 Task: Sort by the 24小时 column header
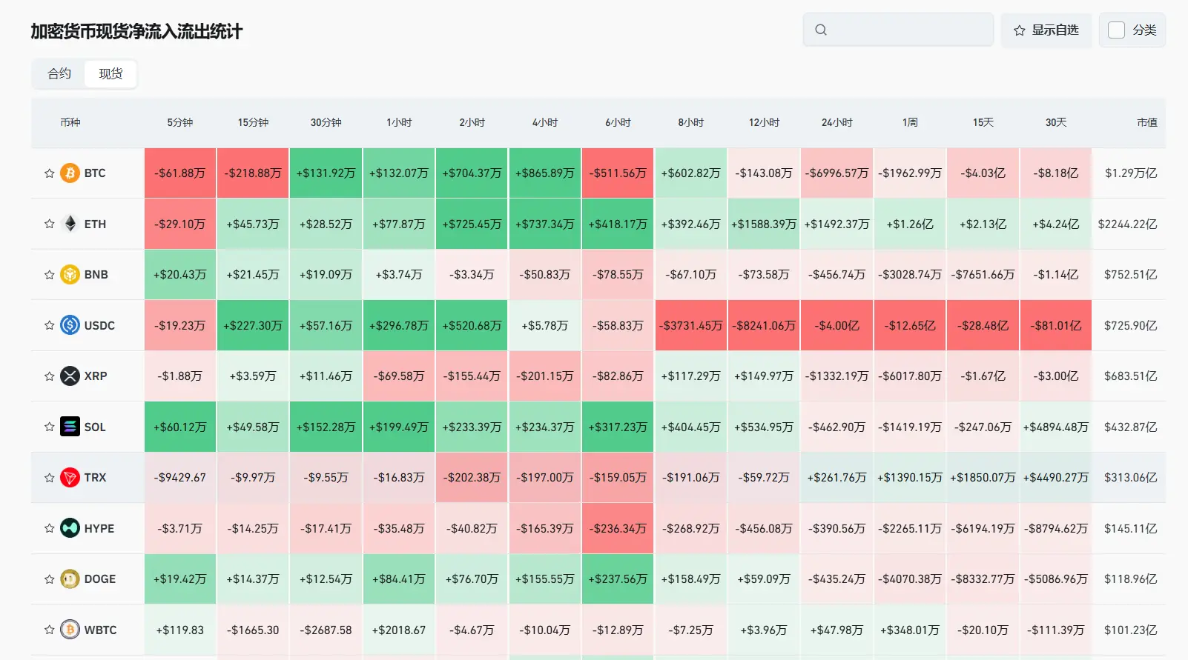pyautogui.click(x=836, y=122)
